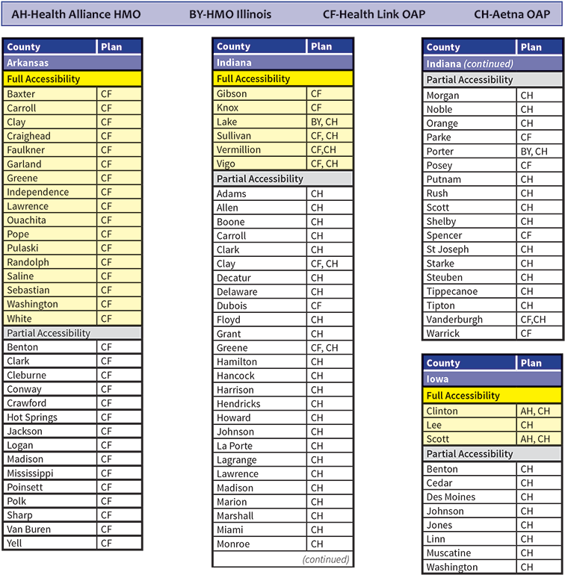Select the Cleburne county cell
Viewport: 565px width, 575px height.
(x=50, y=375)
